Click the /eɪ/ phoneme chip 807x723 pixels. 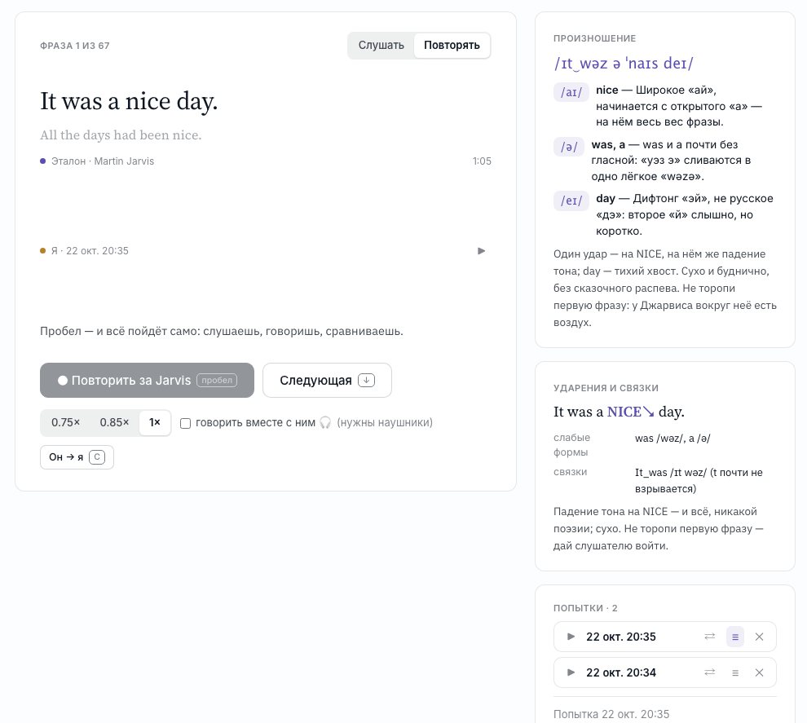[571, 201]
